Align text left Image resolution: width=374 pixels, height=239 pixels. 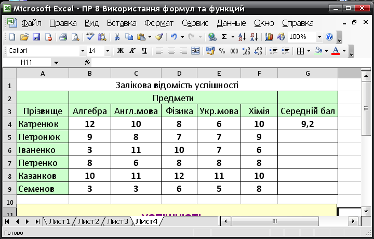(x=159, y=51)
